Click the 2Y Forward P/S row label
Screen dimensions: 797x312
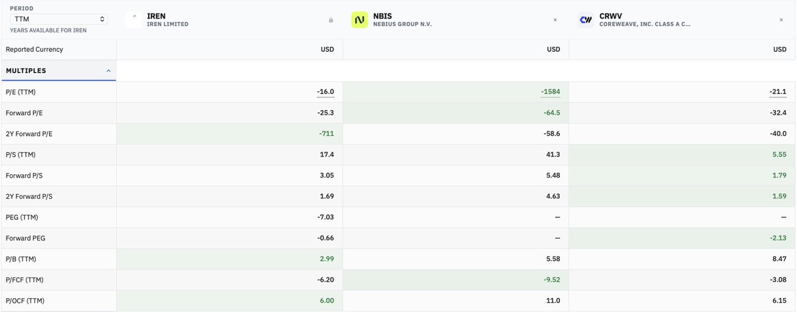(29, 197)
